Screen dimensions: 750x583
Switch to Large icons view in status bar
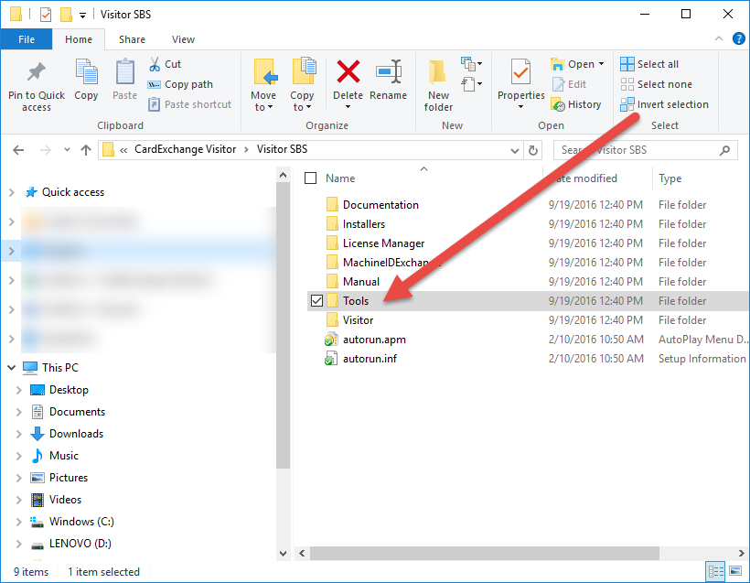pyautogui.click(x=735, y=571)
